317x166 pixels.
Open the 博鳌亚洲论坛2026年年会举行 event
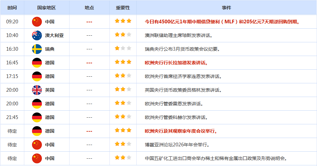pos(177,145)
